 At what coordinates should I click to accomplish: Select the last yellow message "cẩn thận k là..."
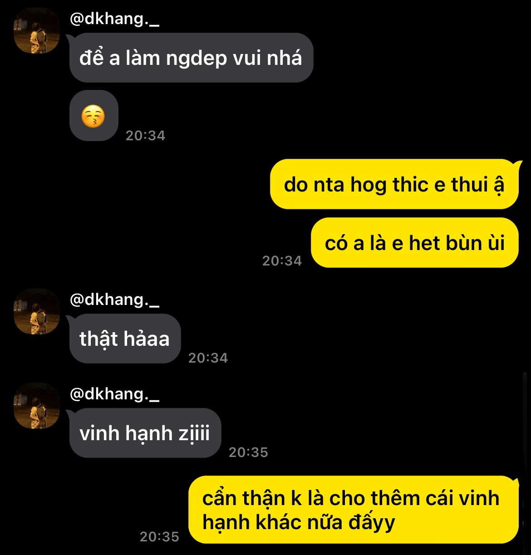click(x=354, y=510)
